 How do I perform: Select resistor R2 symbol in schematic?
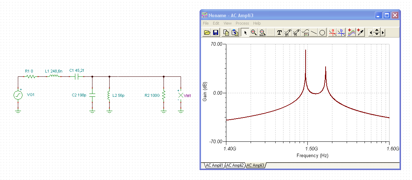[x=164, y=95]
